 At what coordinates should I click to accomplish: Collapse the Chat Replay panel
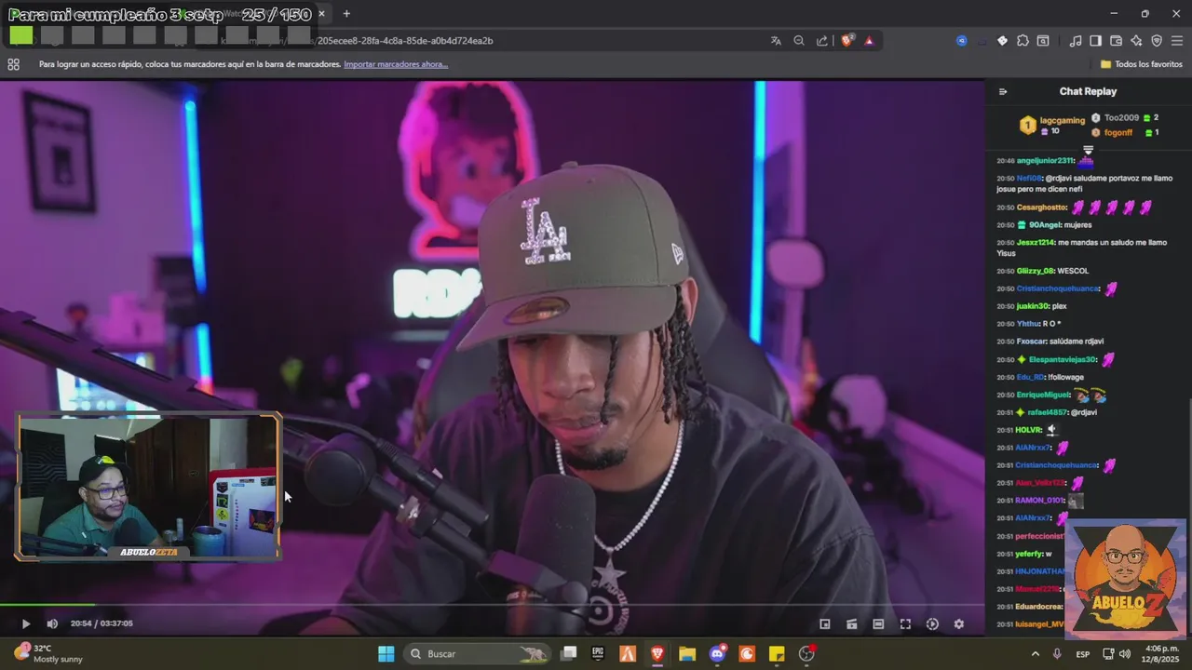coord(1003,91)
